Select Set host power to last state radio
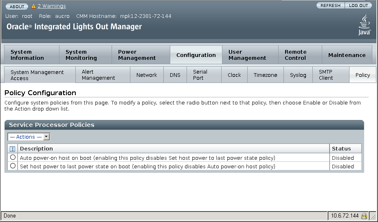This screenshot has width=378, height=222. pos(13,166)
